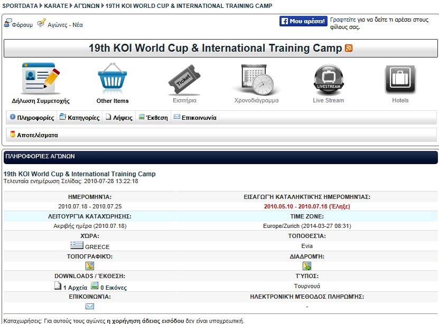439x324 pixels.
Task: Click the envelope icon under ΕΠΙΚΟΙΝΩΝΙΑ
Action: click(89, 306)
